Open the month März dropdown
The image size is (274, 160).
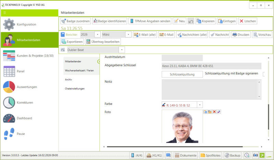click(128, 35)
